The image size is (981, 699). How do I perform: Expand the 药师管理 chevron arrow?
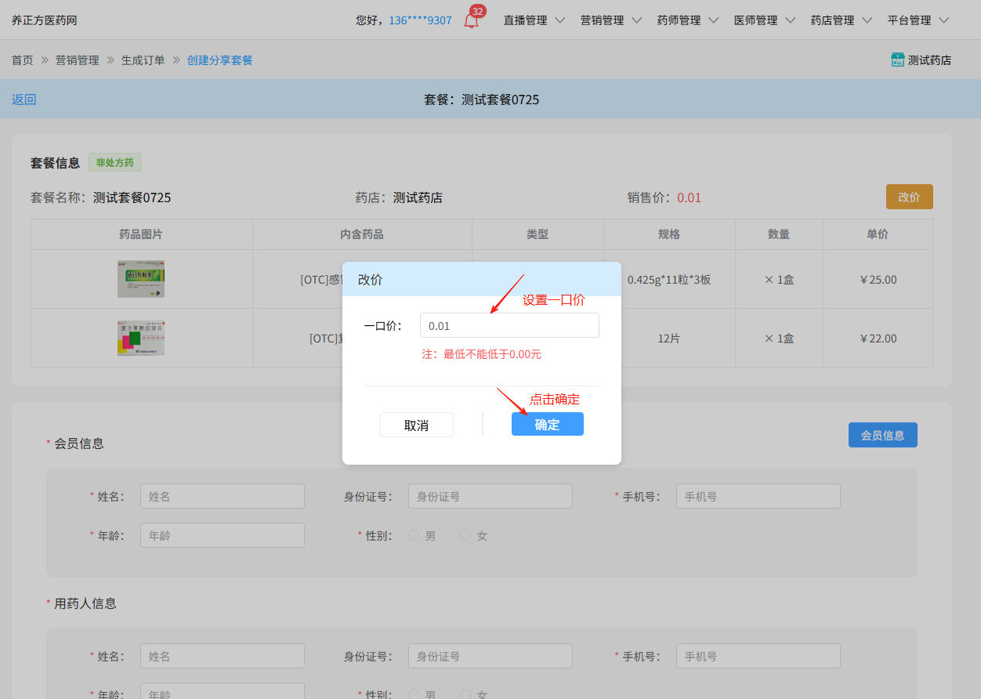point(713,20)
